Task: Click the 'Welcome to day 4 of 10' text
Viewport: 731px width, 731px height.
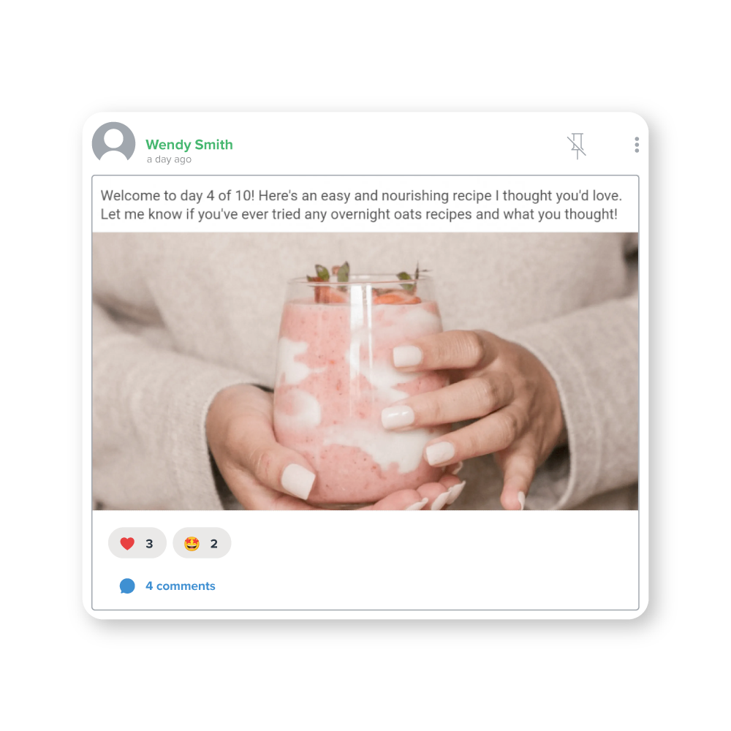Action: click(178, 195)
